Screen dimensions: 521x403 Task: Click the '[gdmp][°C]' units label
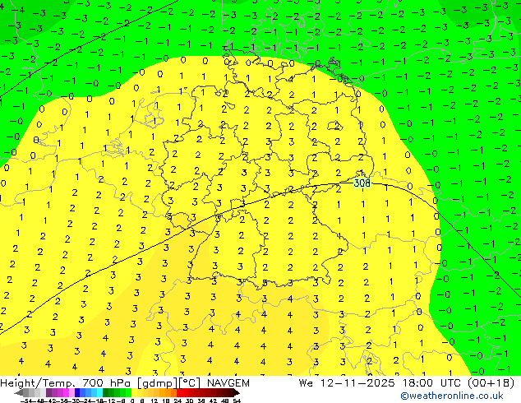coord(168,383)
